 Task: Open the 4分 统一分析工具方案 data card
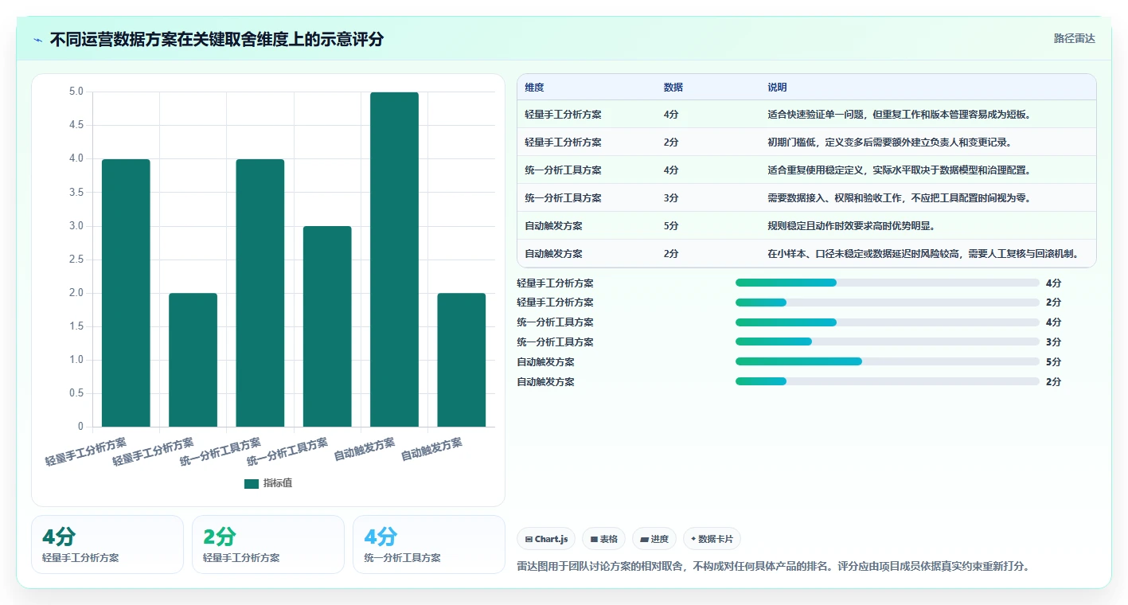point(429,544)
